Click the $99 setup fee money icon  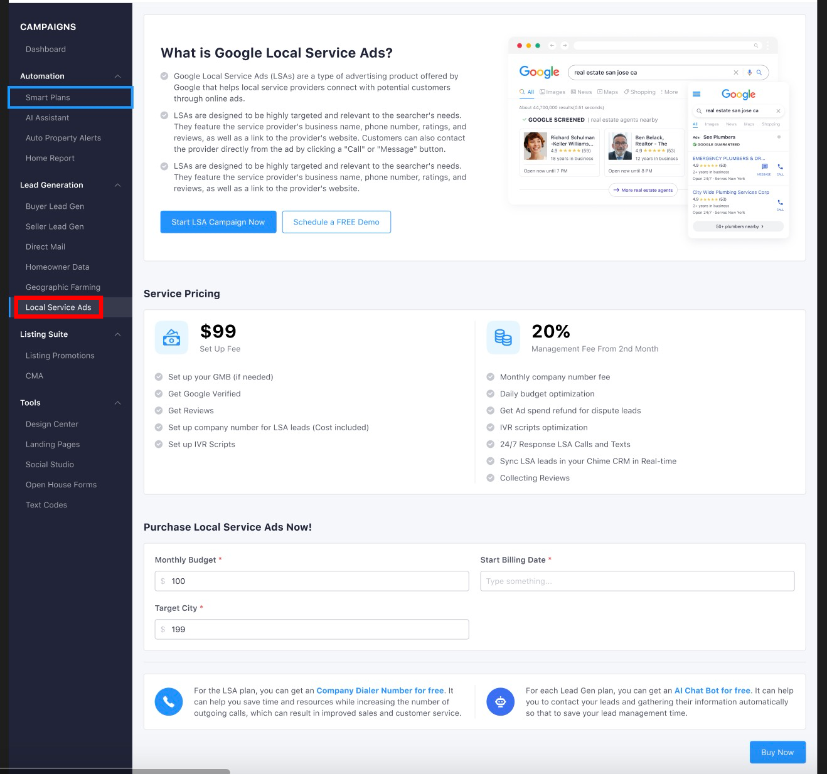tap(171, 337)
